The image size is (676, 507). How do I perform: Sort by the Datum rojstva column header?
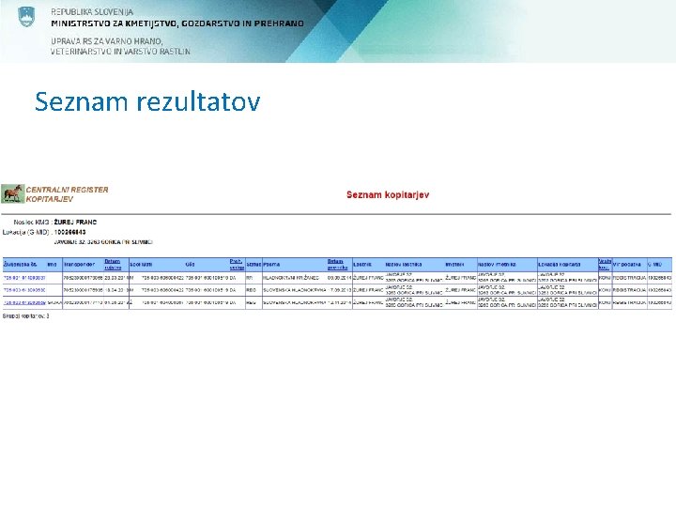113,264
